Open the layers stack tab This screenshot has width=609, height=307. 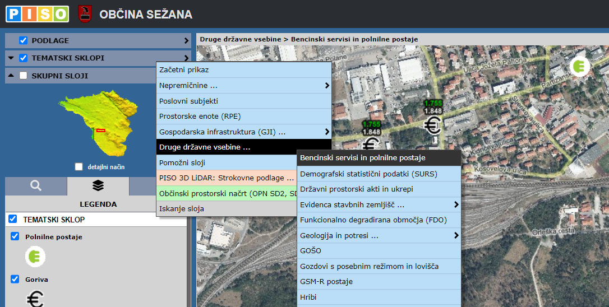click(98, 186)
